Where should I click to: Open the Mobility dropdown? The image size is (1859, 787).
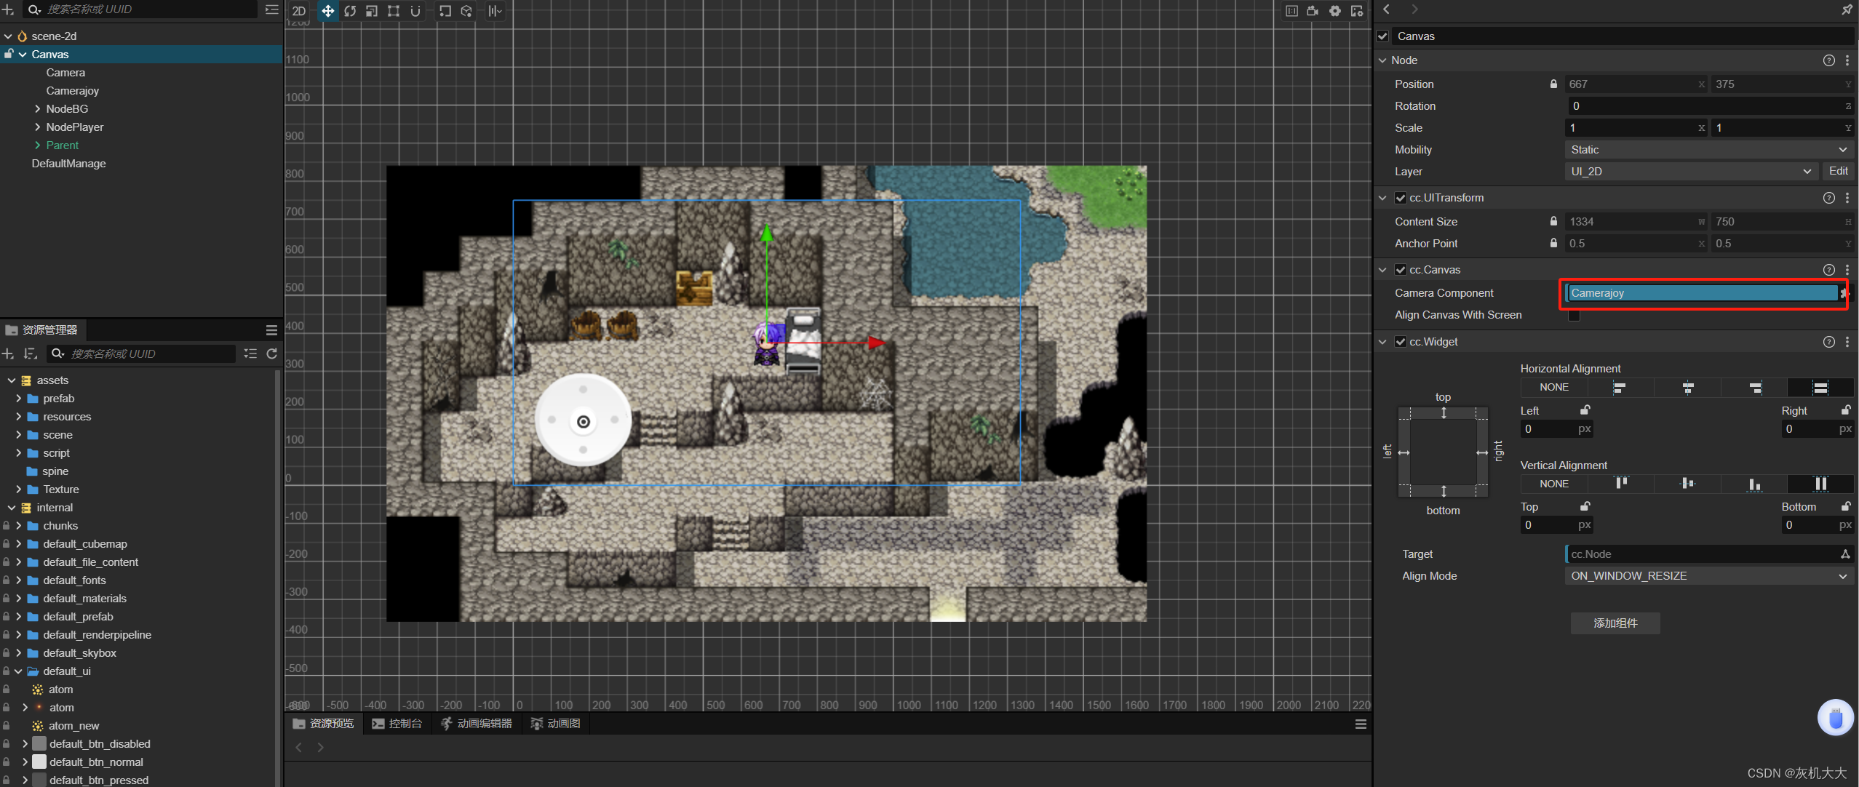pyautogui.click(x=1708, y=150)
